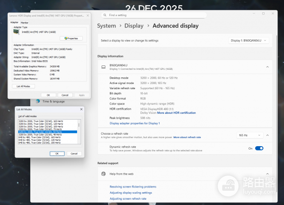The height and width of the screenshot is (205, 284).
Task: Collapse the B160QAN04.U display information section
Action: pyautogui.click(x=267, y=67)
